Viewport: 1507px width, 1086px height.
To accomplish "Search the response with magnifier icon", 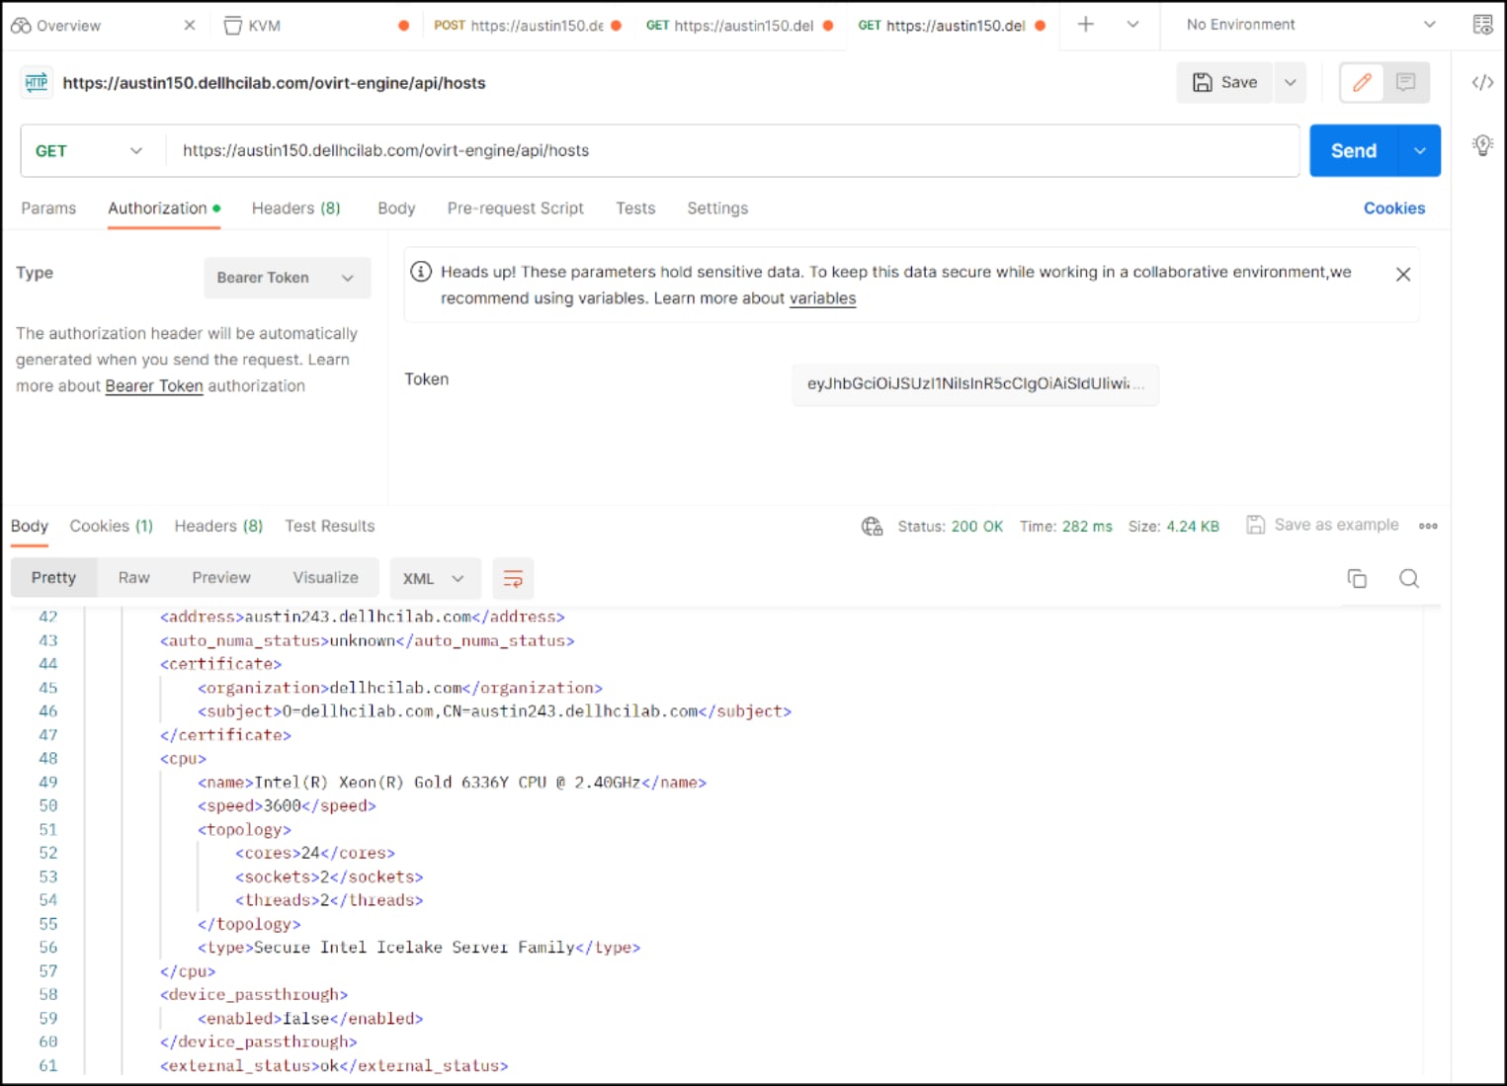I will point(1409,578).
